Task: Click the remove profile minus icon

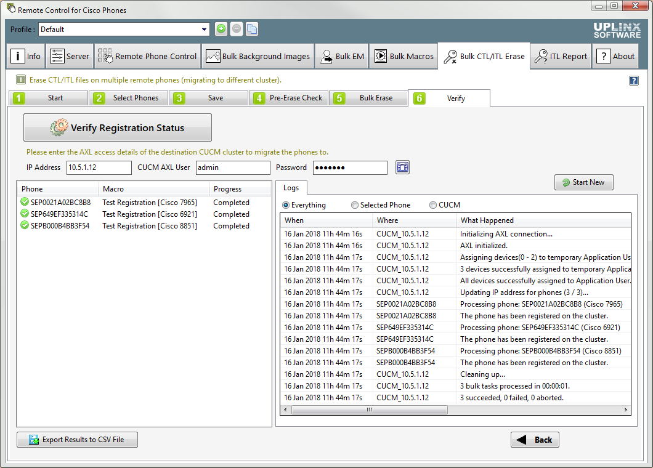Action: point(237,29)
